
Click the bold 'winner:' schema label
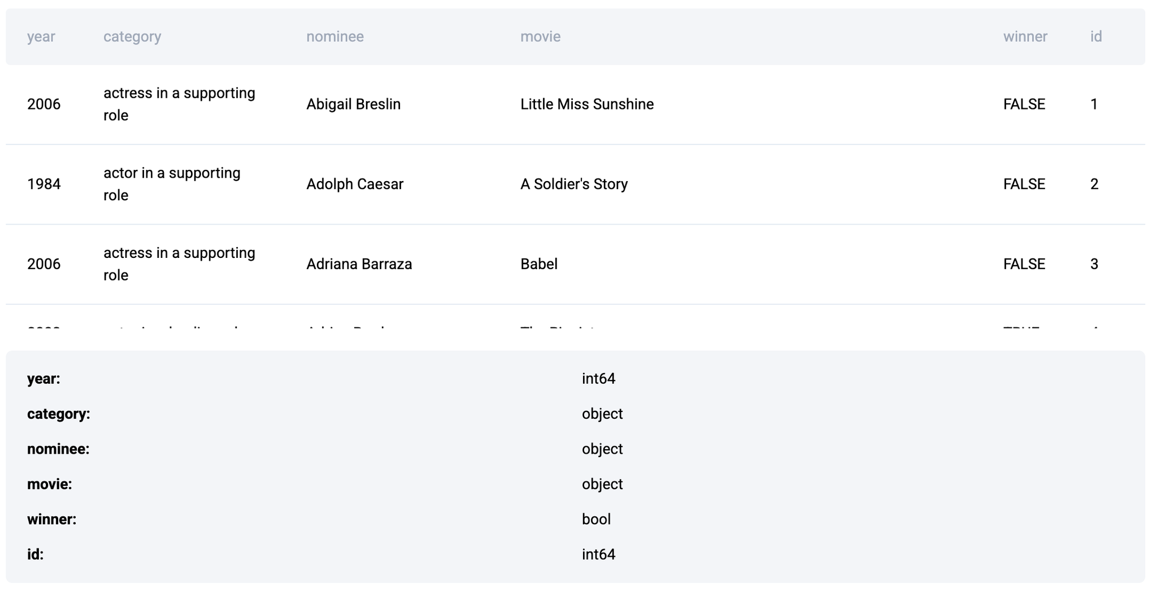pos(51,519)
